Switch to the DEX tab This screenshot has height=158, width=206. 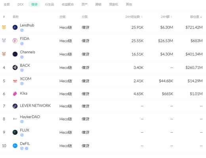tap(21, 4)
